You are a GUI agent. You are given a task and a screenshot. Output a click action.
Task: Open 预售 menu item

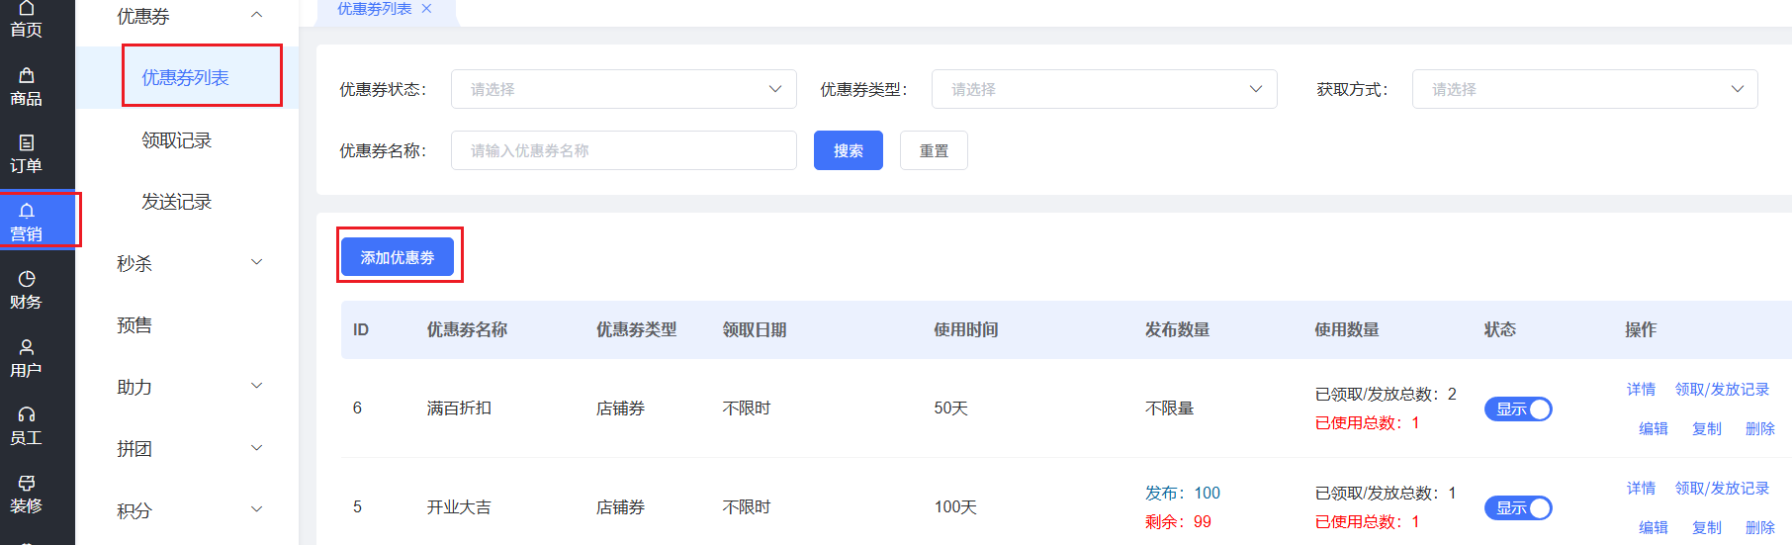pyautogui.click(x=134, y=325)
